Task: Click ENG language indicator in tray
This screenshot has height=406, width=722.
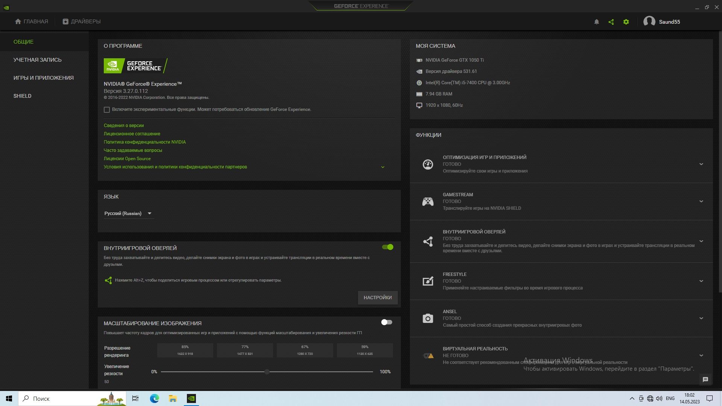Action: (x=670, y=398)
